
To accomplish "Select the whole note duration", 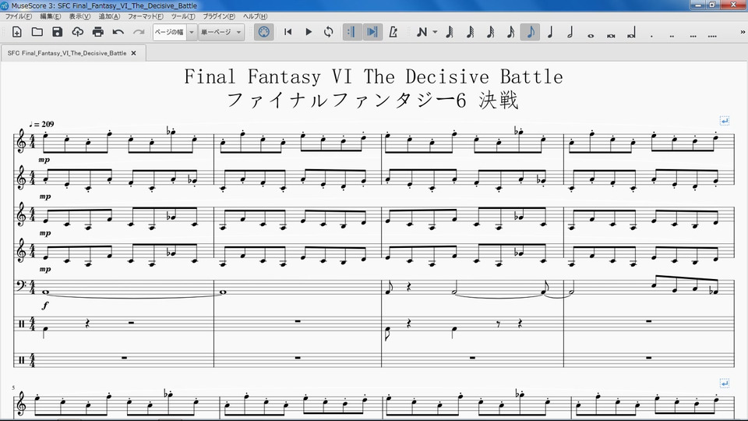I will (591, 35).
